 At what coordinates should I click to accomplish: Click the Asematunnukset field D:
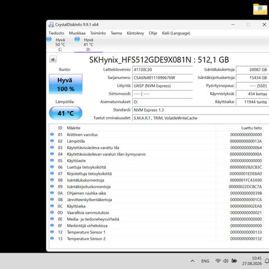(x=163, y=102)
